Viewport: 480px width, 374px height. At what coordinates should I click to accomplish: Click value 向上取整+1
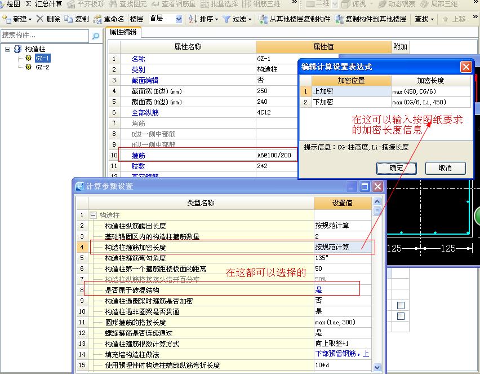(x=343, y=344)
